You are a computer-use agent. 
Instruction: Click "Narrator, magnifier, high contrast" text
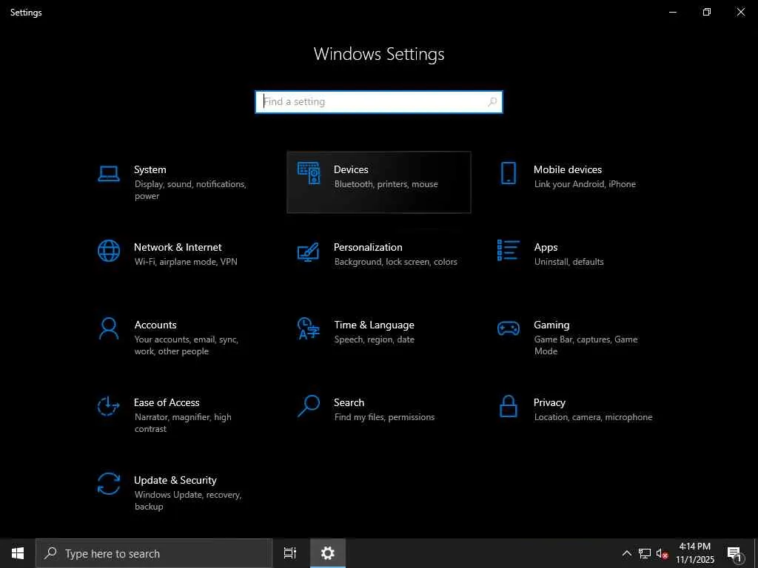(183, 423)
